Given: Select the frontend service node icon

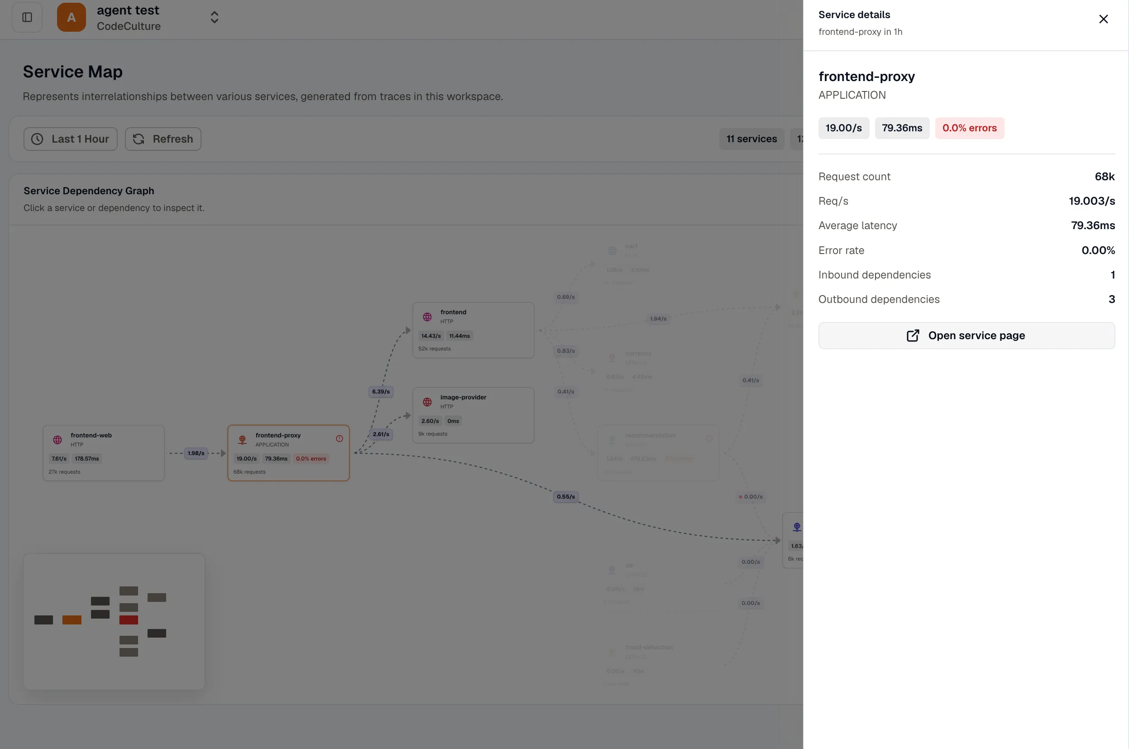Looking at the screenshot, I should [427, 317].
